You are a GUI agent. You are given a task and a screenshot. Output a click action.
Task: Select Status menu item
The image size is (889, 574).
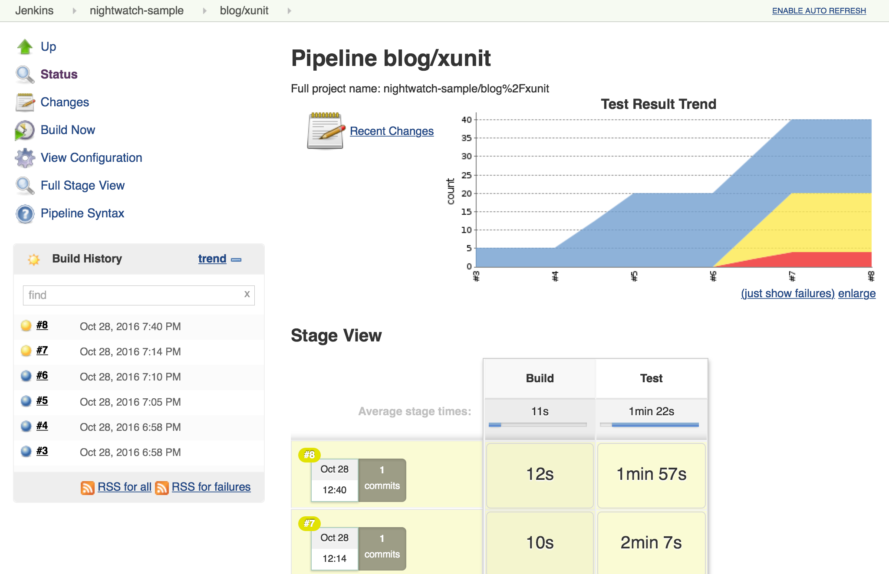pyautogui.click(x=59, y=74)
